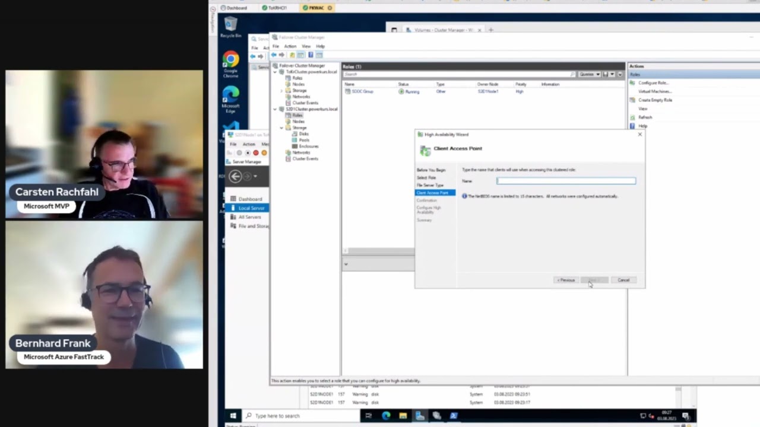Click the Name input field in wizard
The image size is (760, 427).
point(566,181)
